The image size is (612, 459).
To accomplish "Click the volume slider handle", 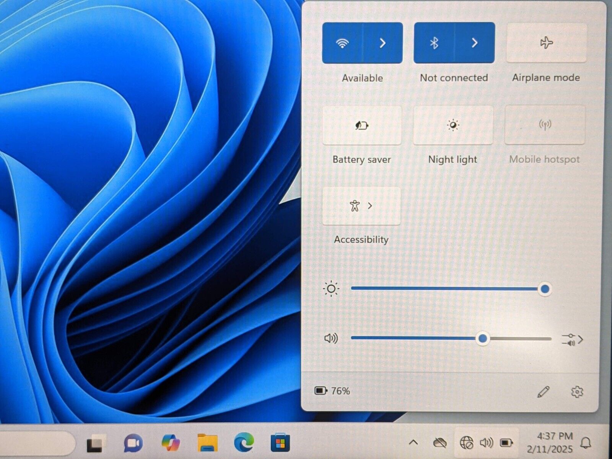I will coord(483,339).
